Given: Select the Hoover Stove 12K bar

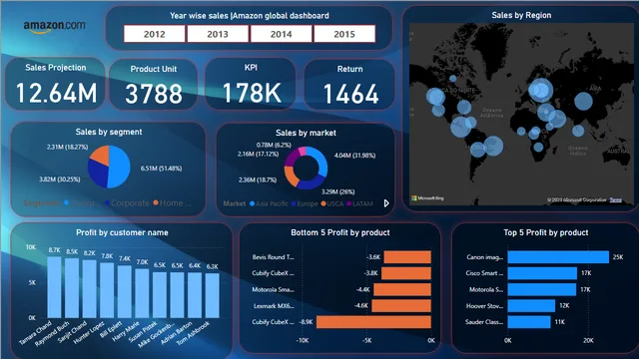Looking at the screenshot, I should 531,306.
